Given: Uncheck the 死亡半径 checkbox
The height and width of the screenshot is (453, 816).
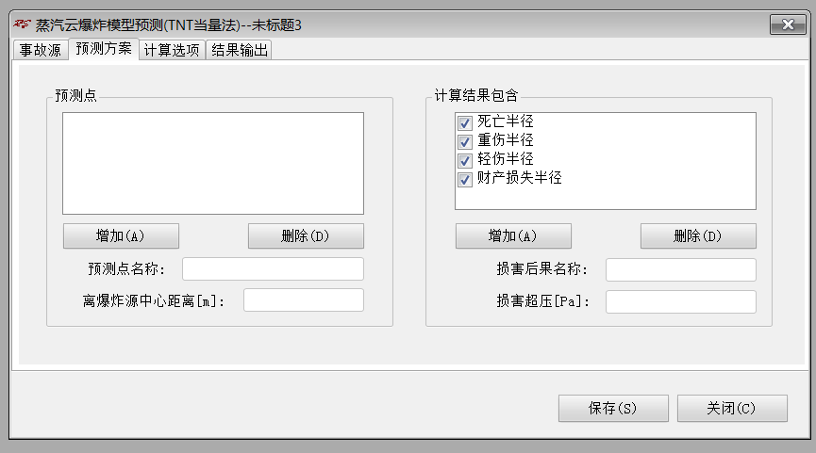Looking at the screenshot, I should point(464,123).
